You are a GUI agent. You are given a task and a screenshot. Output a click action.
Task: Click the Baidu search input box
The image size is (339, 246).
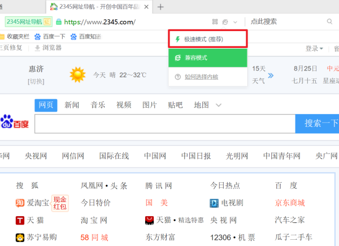[x=165, y=124]
